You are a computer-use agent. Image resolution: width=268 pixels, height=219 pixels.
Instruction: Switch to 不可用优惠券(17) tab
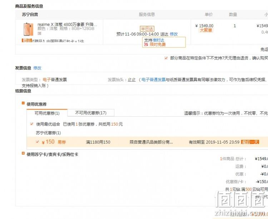tap(91, 113)
